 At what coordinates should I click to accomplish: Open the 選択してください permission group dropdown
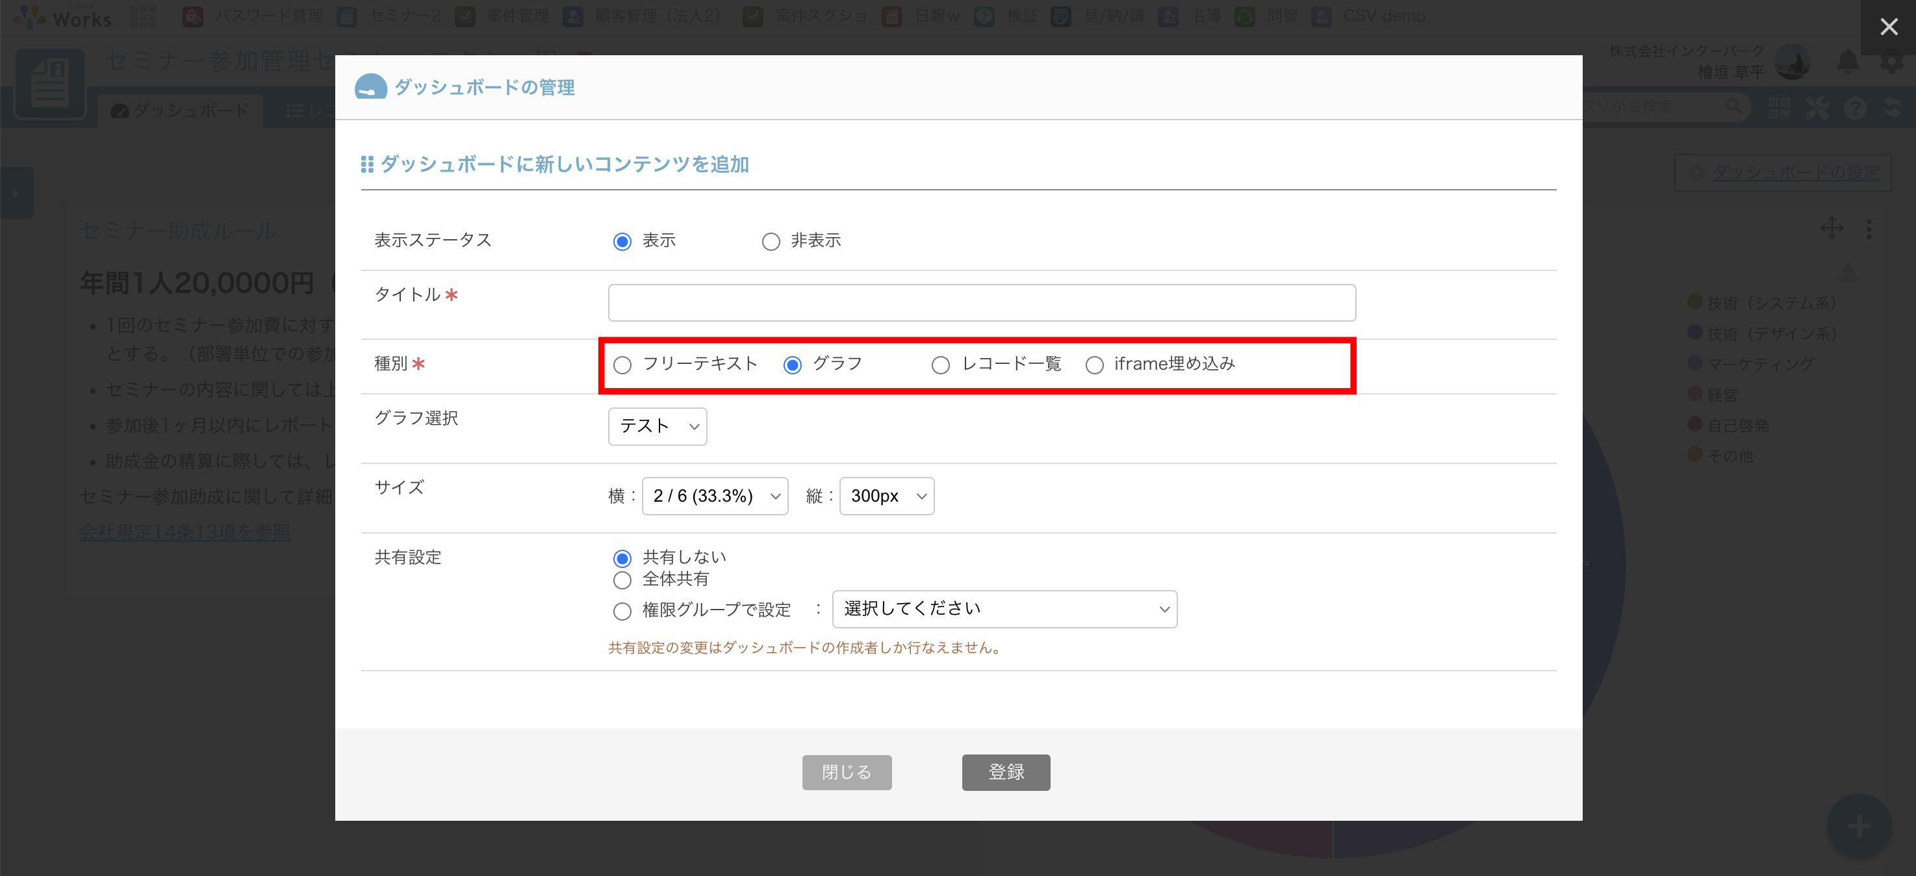[1005, 609]
